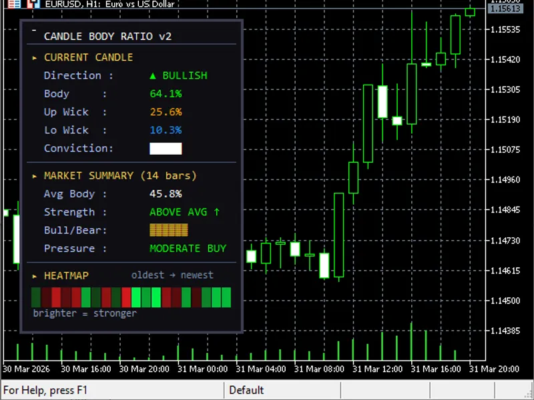
Task: Click the Up Wick value 25.6%
Action: point(166,112)
